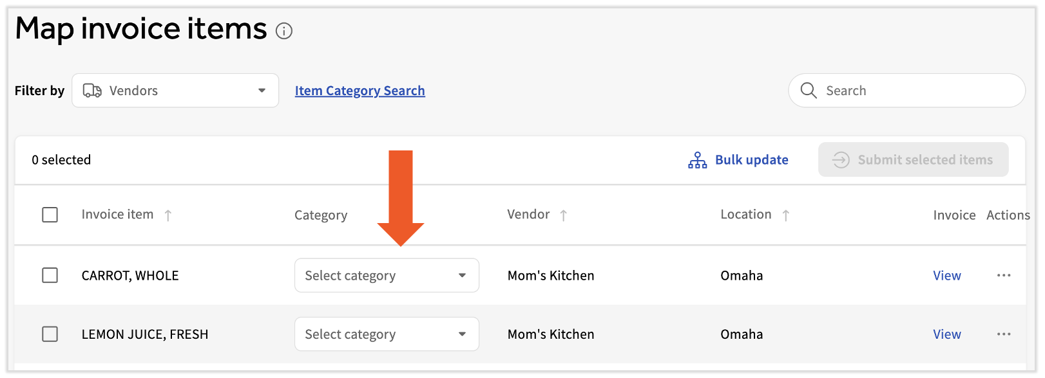Open the actions menu for LEMON JUICE, FRESH

click(x=1004, y=334)
